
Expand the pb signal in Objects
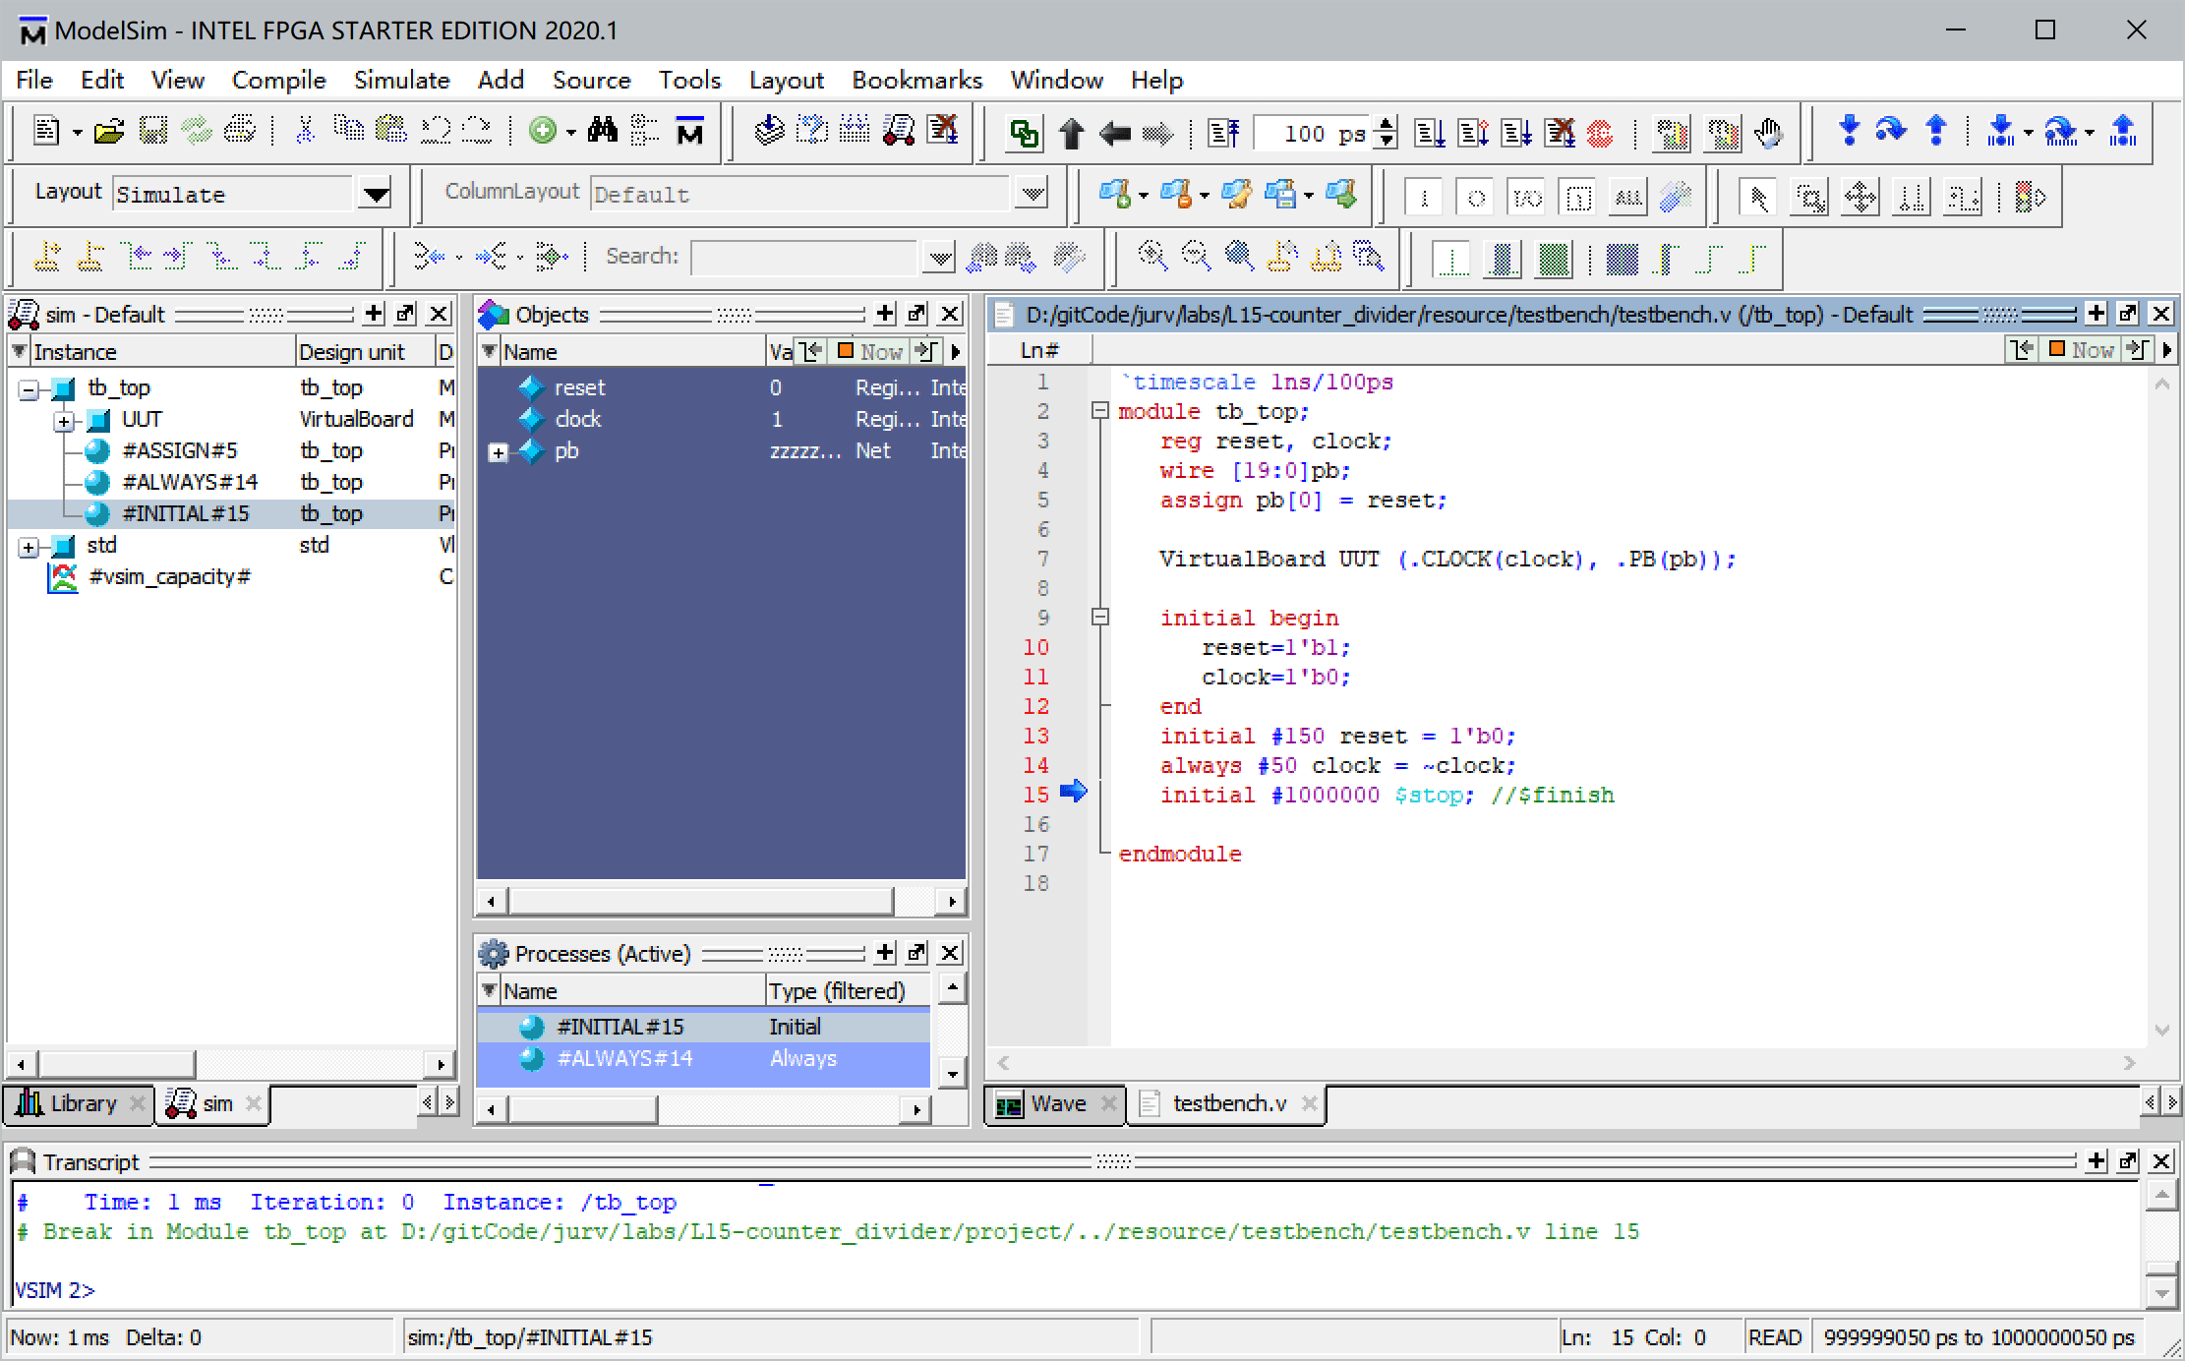(x=499, y=452)
